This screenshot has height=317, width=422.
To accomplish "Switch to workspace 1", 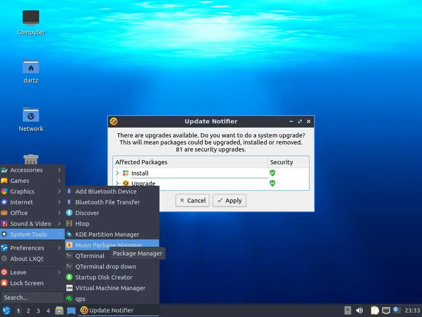I will coord(18,311).
